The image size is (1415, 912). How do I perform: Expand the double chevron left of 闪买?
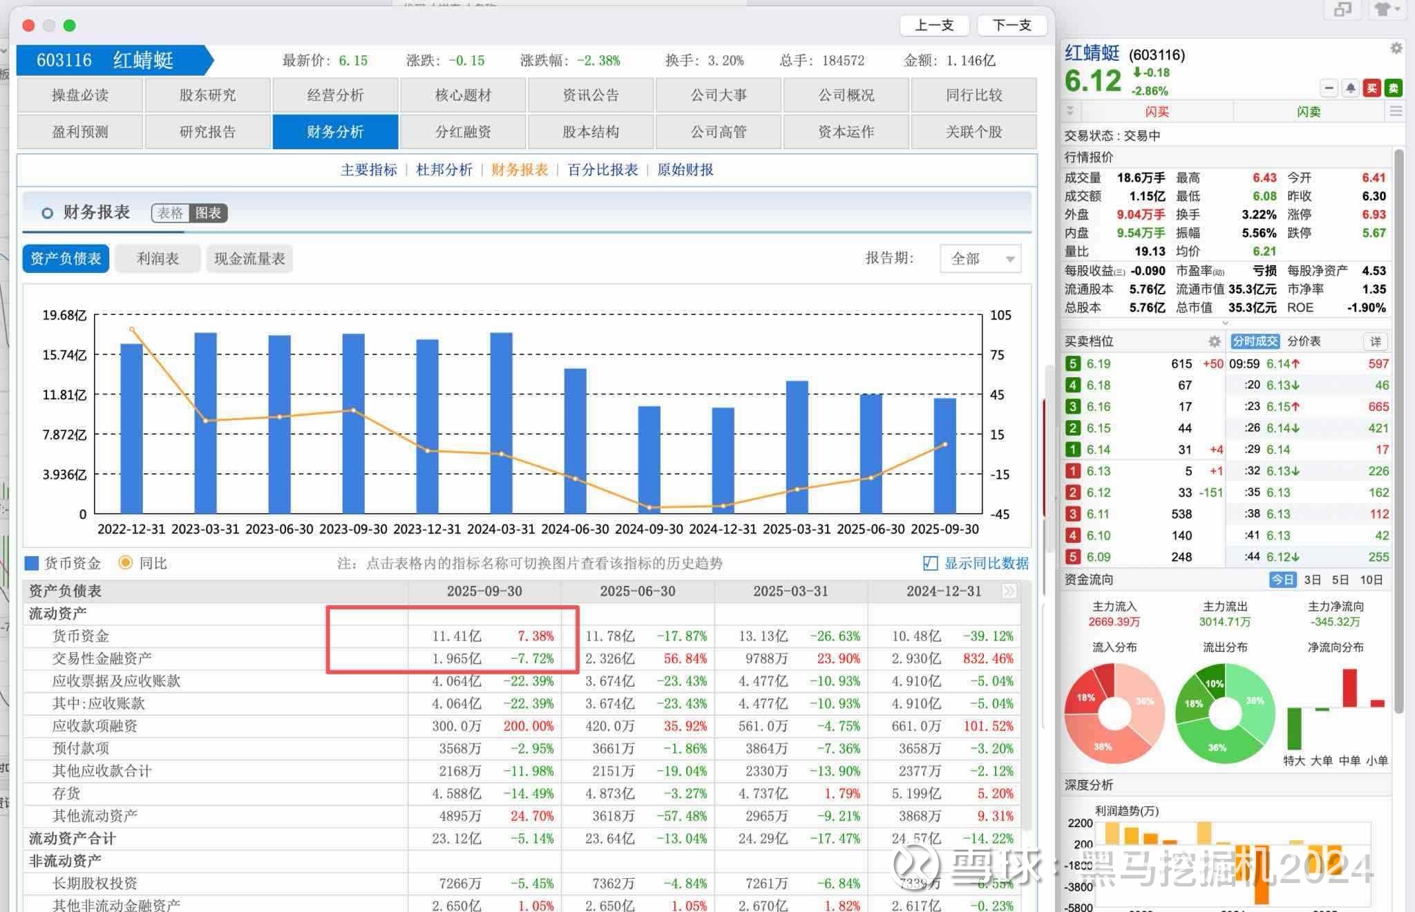click(x=1070, y=111)
